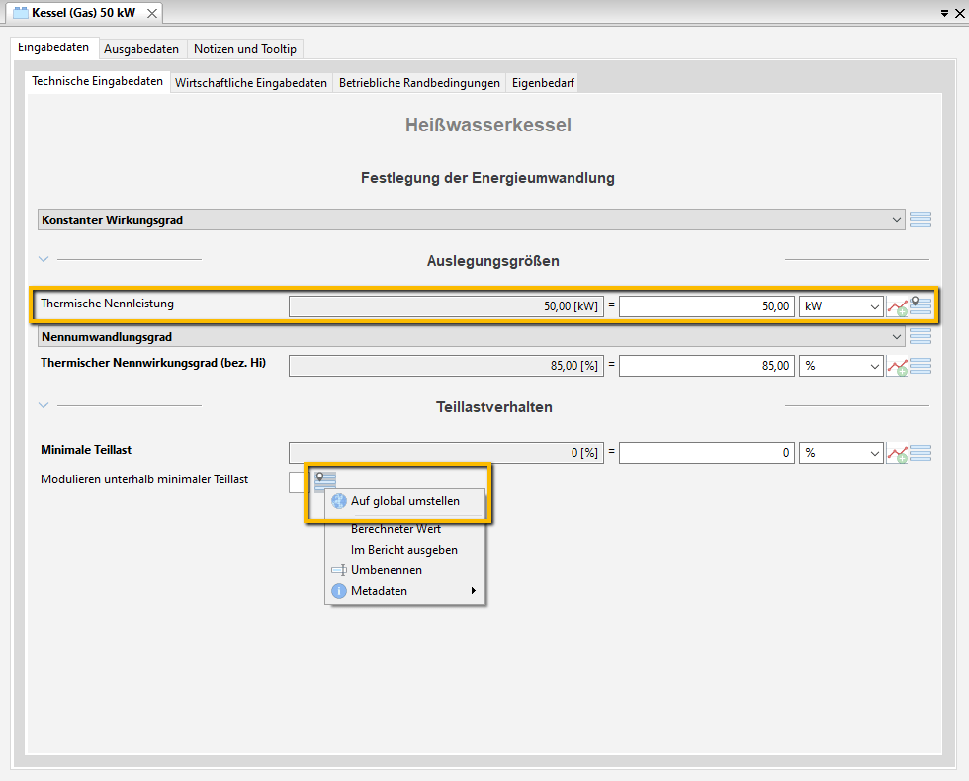Click list icon next to Nennumwandlungsgrad dropdown

point(921,337)
